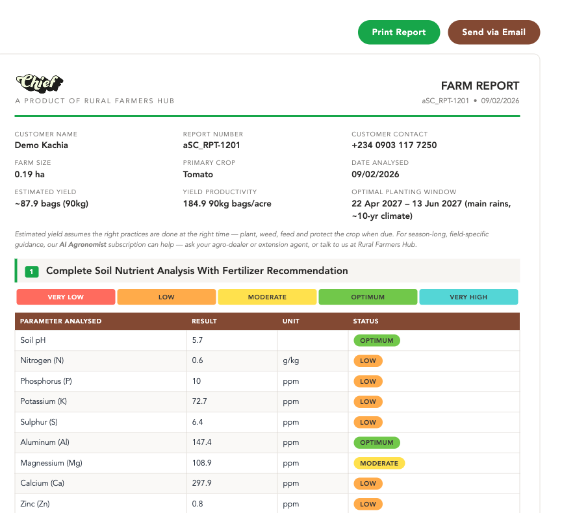Select the Moderate legend swatch
Image resolution: width=562 pixels, height=513 pixels.
click(267, 297)
